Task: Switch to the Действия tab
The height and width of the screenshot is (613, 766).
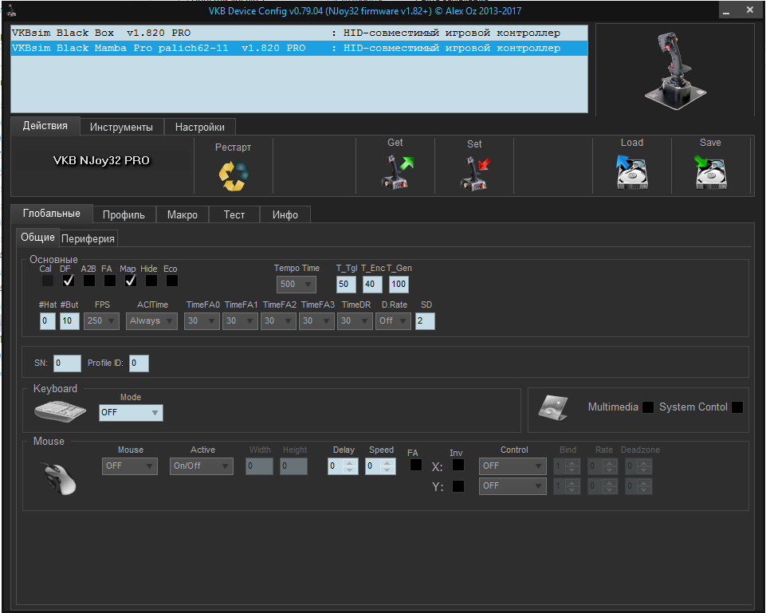Action: pos(45,126)
